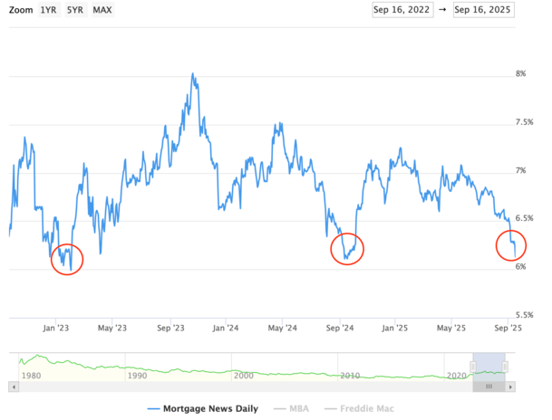Screen dimensions: 552x420
Task: Click the navigator scrollbar left arrow
Action: click(x=14, y=386)
